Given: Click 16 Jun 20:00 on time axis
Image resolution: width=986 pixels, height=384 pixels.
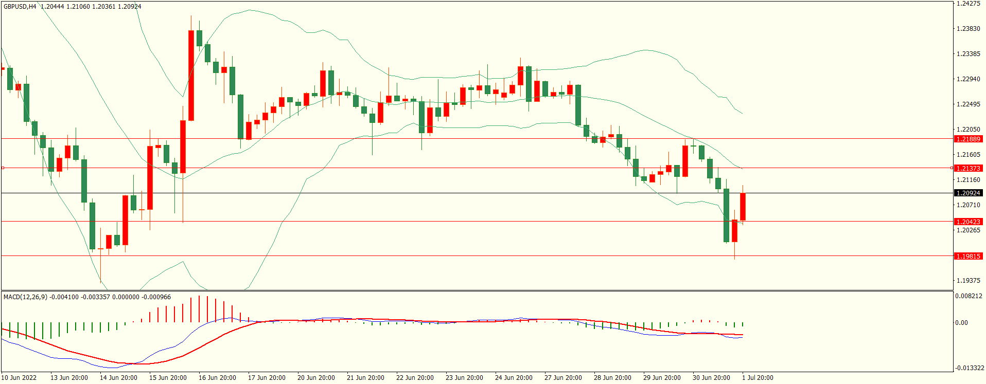Looking at the screenshot, I should [x=217, y=378].
